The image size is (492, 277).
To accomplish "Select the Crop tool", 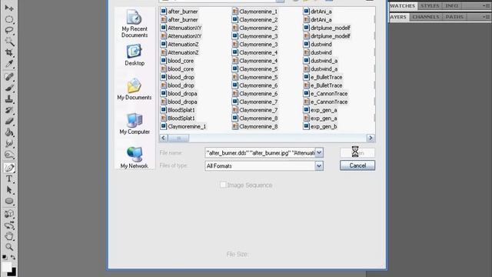I will 9,52.
